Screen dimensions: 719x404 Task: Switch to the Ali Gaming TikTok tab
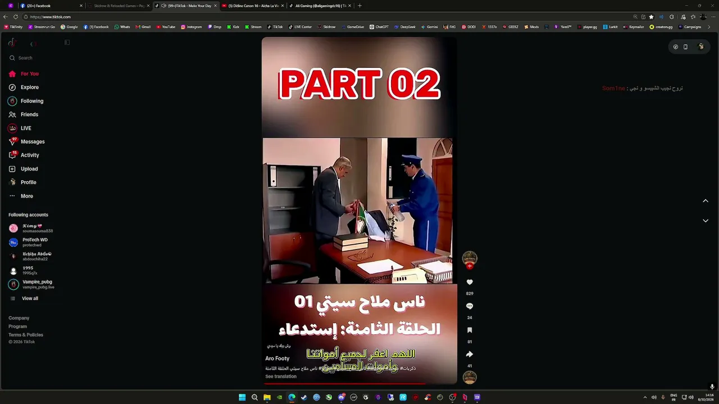(321, 6)
